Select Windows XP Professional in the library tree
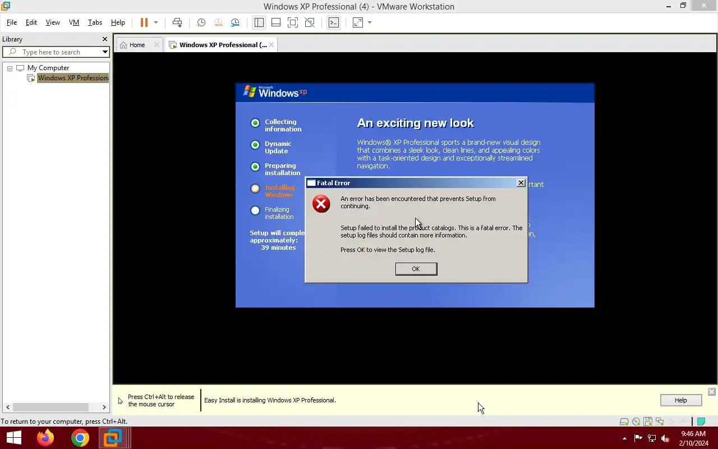 tap(73, 78)
